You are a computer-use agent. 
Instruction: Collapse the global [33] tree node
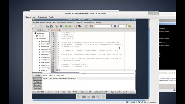[x=35, y=38]
